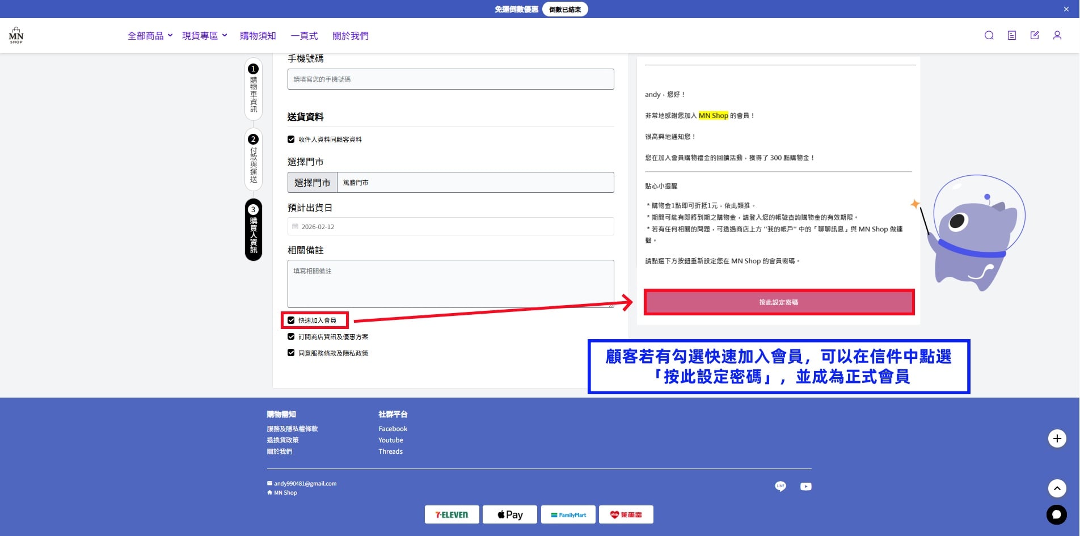Open the black chat bubble widget
1080x536 pixels.
point(1056,514)
